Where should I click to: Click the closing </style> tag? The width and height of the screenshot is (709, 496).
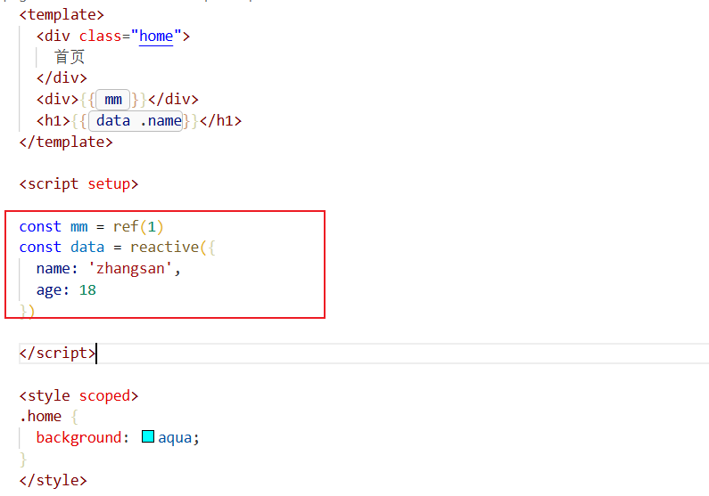pyautogui.click(x=53, y=480)
